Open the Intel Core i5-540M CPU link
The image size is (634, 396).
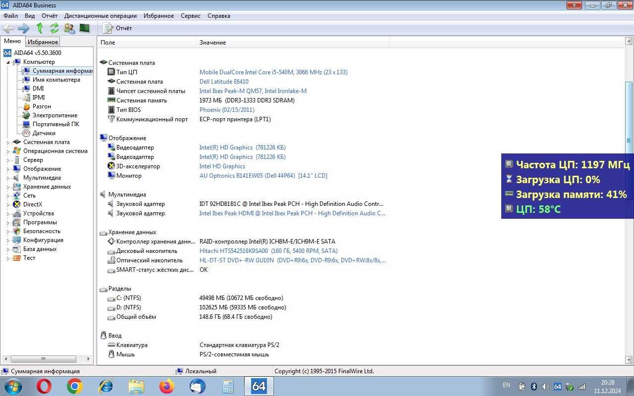273,72
